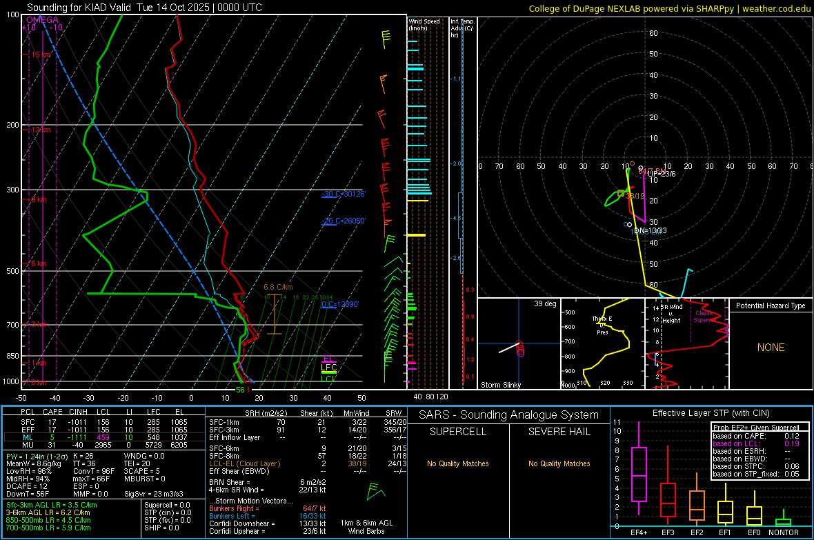This screenshot has height=540, width=814.
Task: Click the 'Supercell = 0.0' composite value
Action: (167, 505)
